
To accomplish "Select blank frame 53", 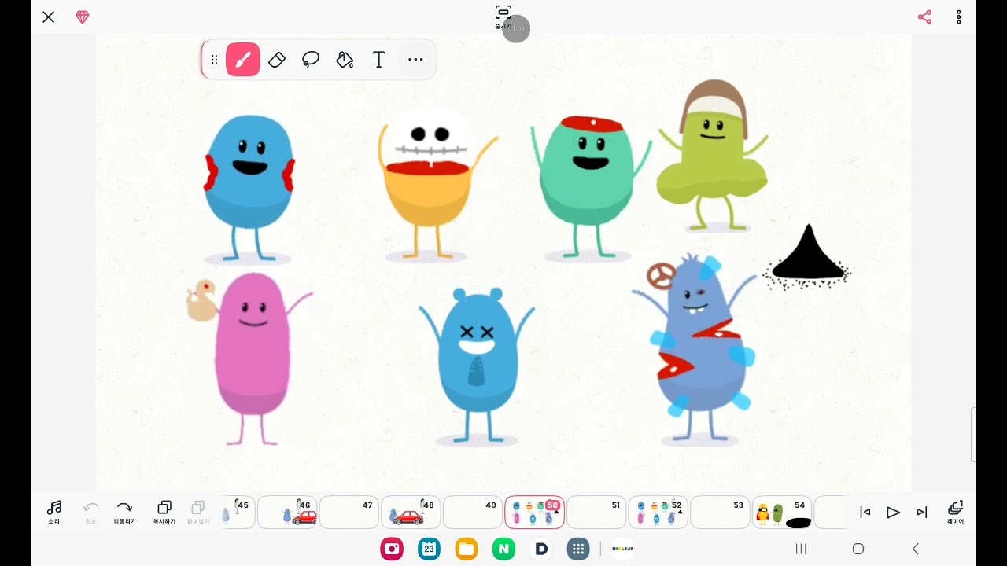I will pyautogui.click(x=720, y=513).
